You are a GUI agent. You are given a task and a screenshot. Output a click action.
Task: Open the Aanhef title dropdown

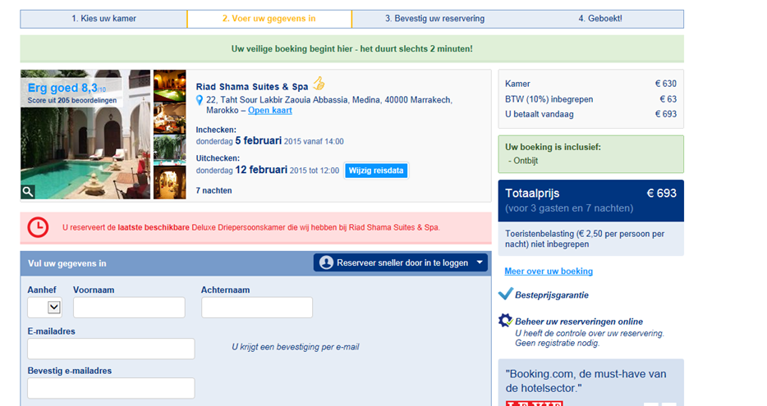click(44, 308)
